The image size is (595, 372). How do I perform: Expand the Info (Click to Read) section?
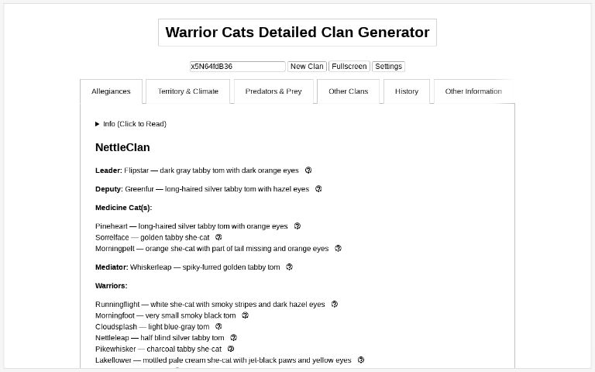click(130, 124)
